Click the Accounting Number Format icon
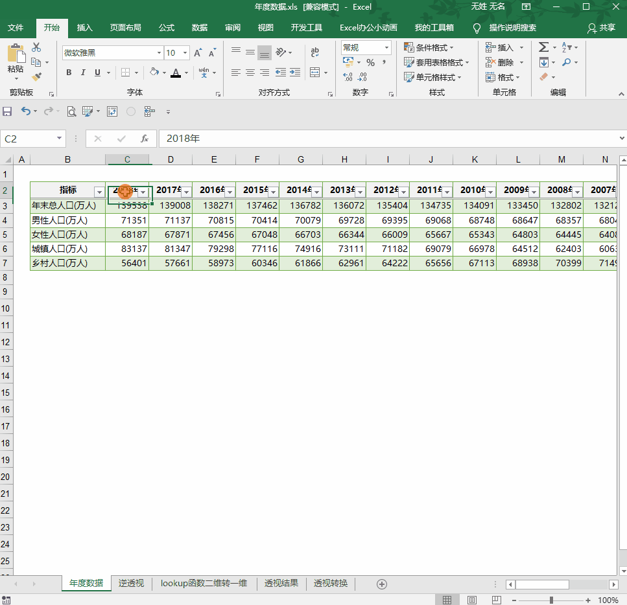Image resolution: width=627 pixels, height=605 pixels. click(348, 62)
